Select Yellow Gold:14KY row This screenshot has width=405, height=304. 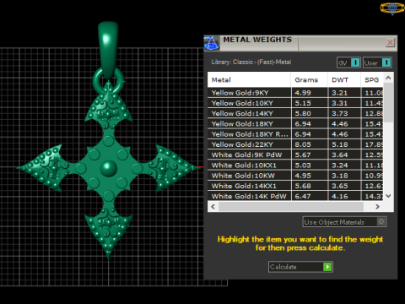[x=295, y=113]
